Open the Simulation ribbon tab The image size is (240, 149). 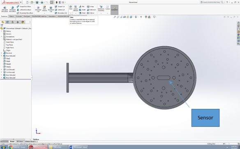click(52, 16)
